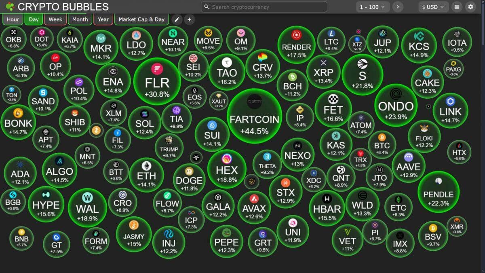
Task: Click the SHIB bubble icon
Action: click(75, 113)
